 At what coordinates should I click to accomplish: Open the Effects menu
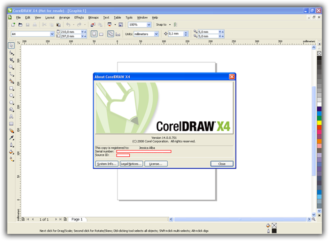coord(79,18)
